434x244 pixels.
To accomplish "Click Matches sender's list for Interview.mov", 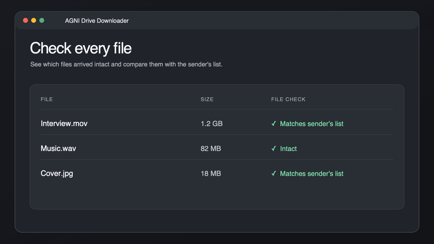I will tap(312, 124).
